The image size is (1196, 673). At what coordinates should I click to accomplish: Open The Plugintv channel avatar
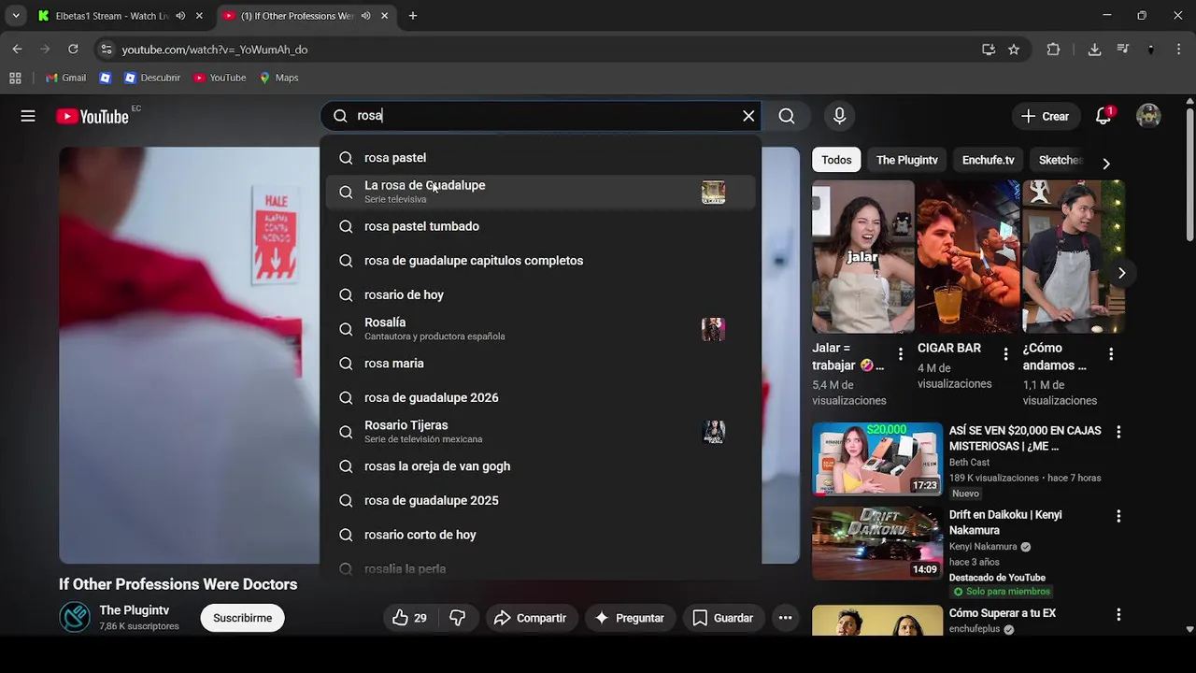[x=75, y=617]
